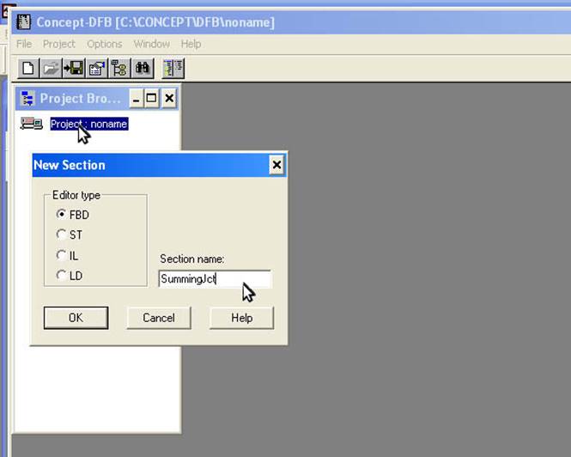The height and width of the screenshot is (457, 571).
Task: Click the binoculars Search icon
Action: point(142,68)
